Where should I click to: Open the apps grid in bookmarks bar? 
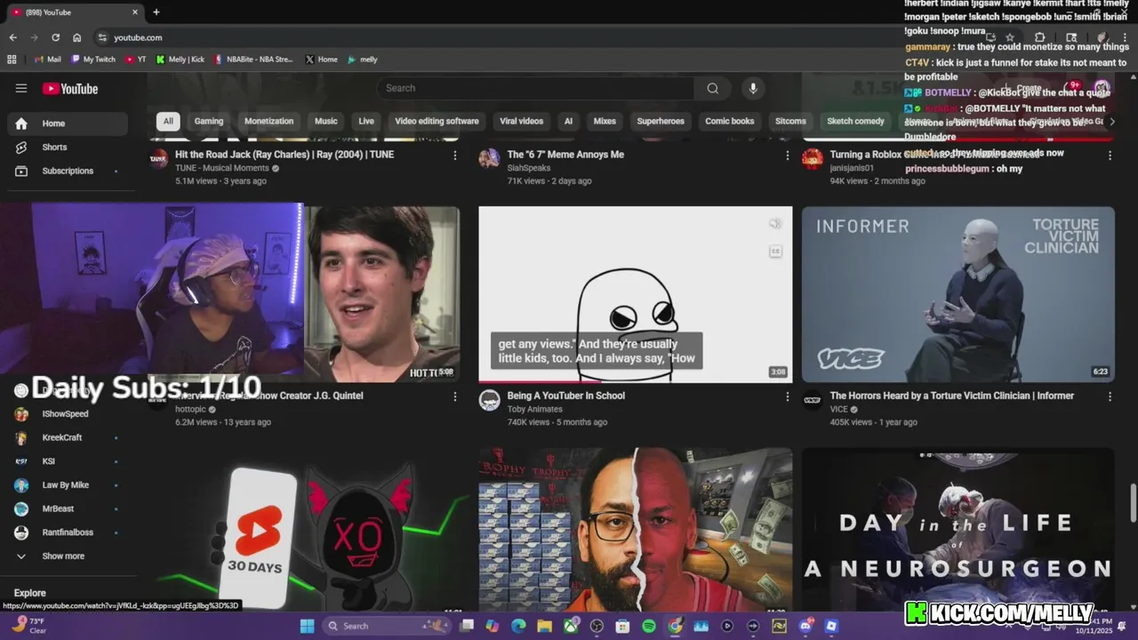click(12, 60)
